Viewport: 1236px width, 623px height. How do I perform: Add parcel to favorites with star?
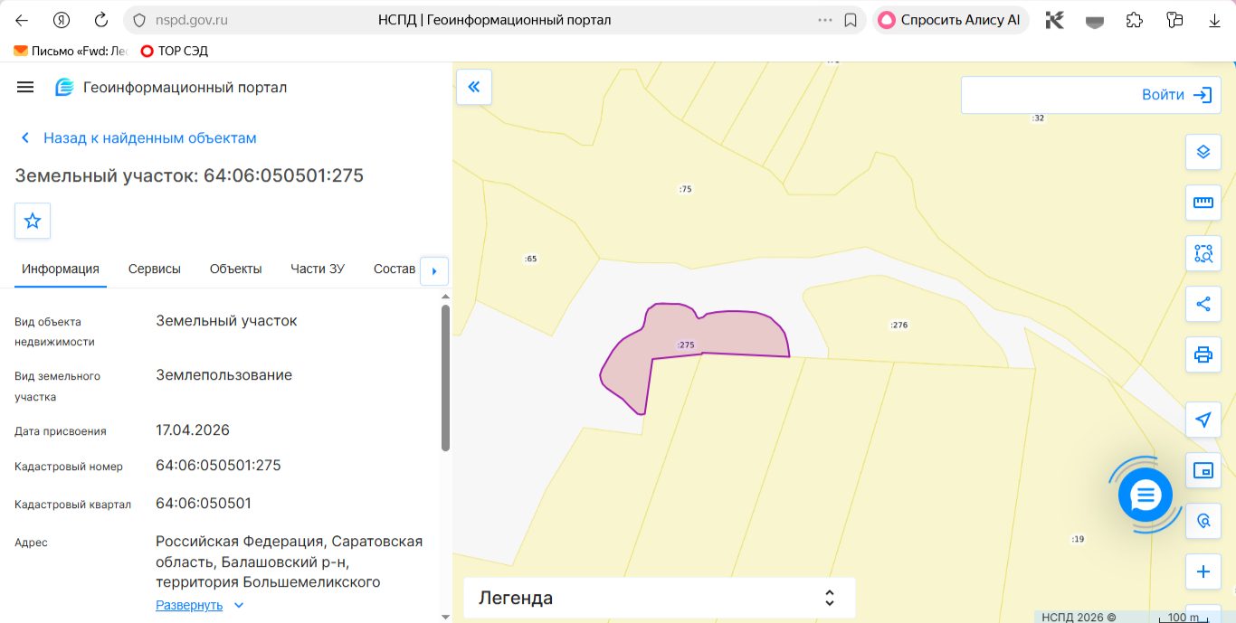tap(33, 221)
